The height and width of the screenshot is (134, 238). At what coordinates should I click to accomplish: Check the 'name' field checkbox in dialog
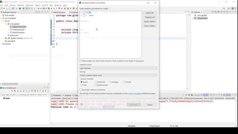point(84,16)
